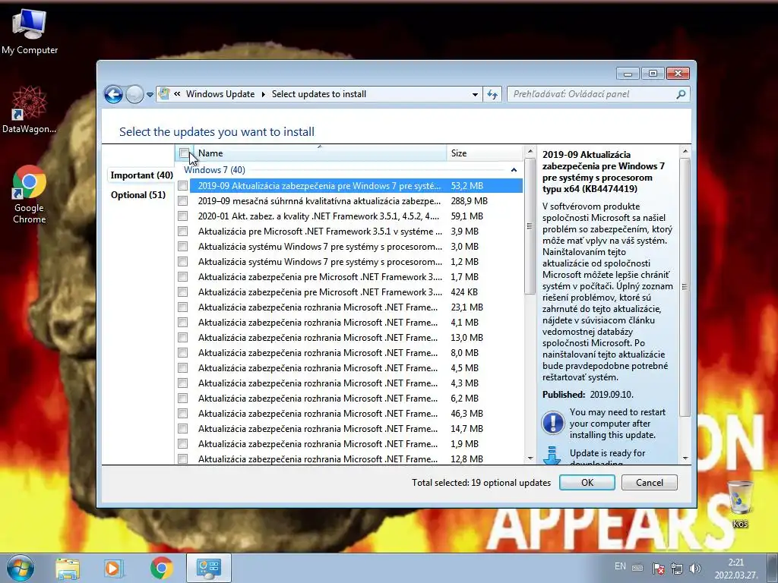Click the search magnifier icon
Image resolution: width=778 pixels, height=583 pixels.
coord(682,94)
